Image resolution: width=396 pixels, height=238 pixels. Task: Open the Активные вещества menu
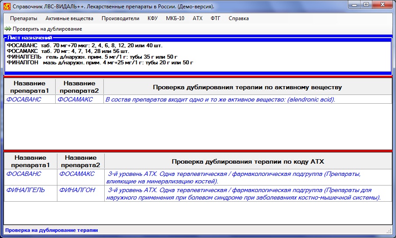69,18
